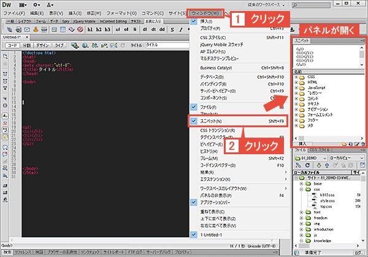The height and width of the screenshot is (257, 368).
Task: Click the dd definition description icon
Action: [x=162, y=29]
